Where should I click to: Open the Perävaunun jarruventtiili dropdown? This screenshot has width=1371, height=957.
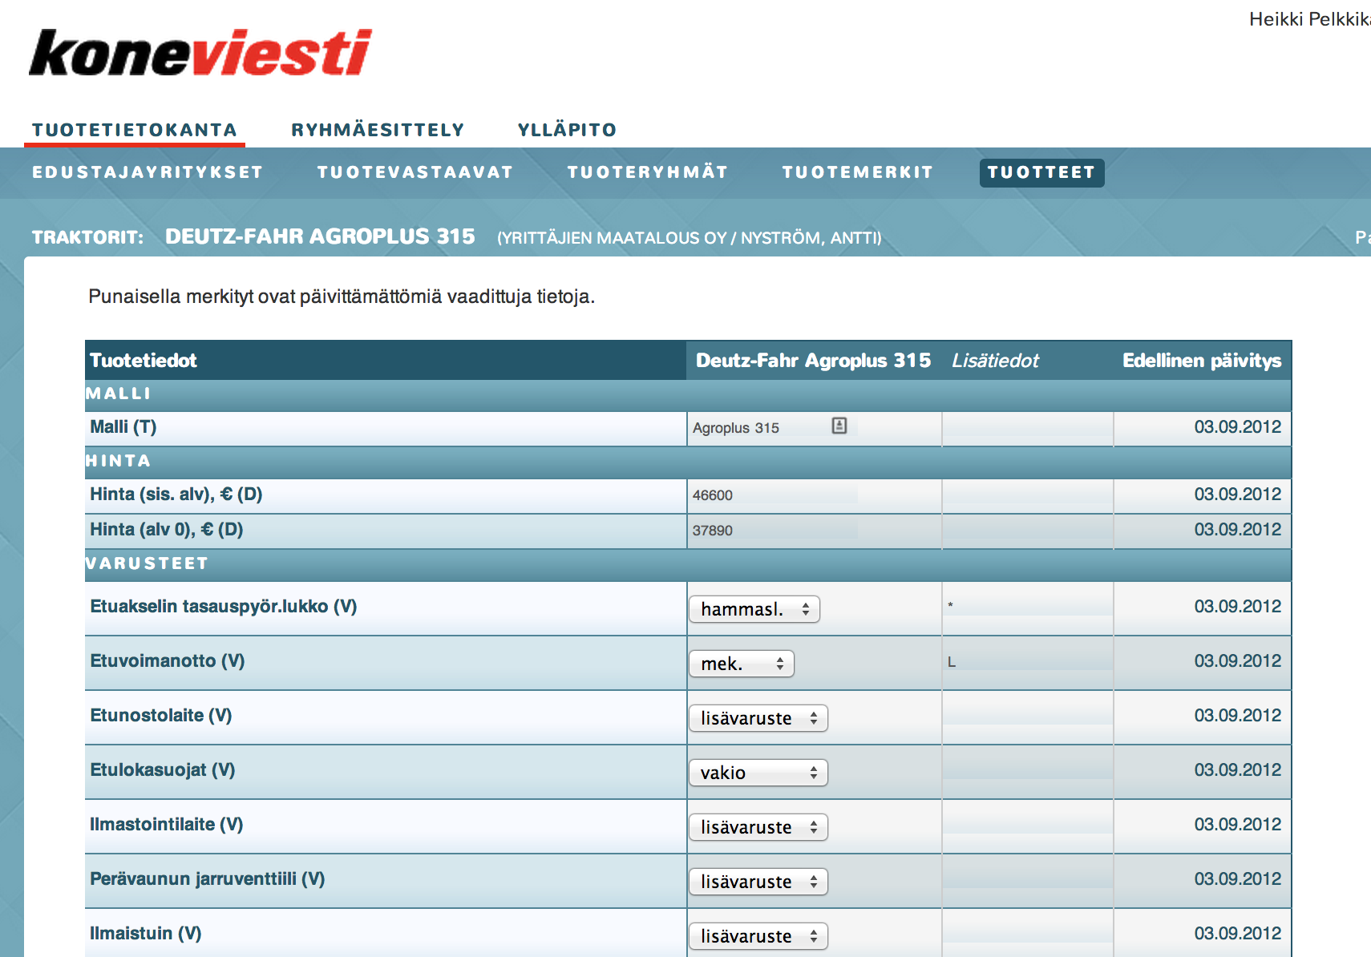click(758, 882)
